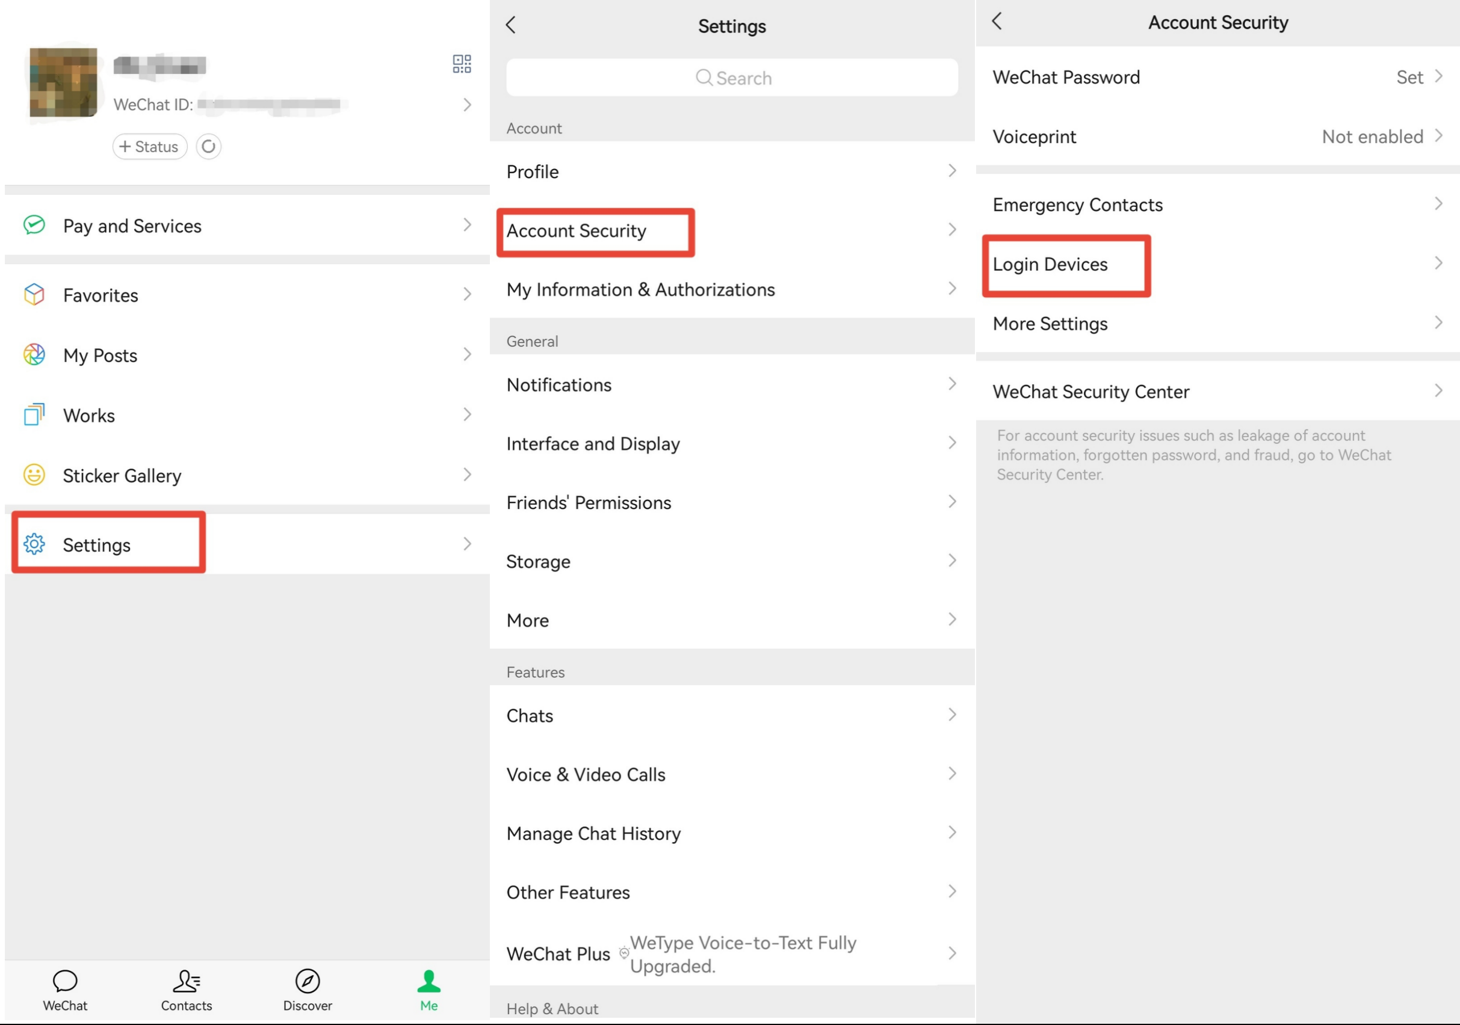Open WeChat Security Center

click(x=1217, y=392)
